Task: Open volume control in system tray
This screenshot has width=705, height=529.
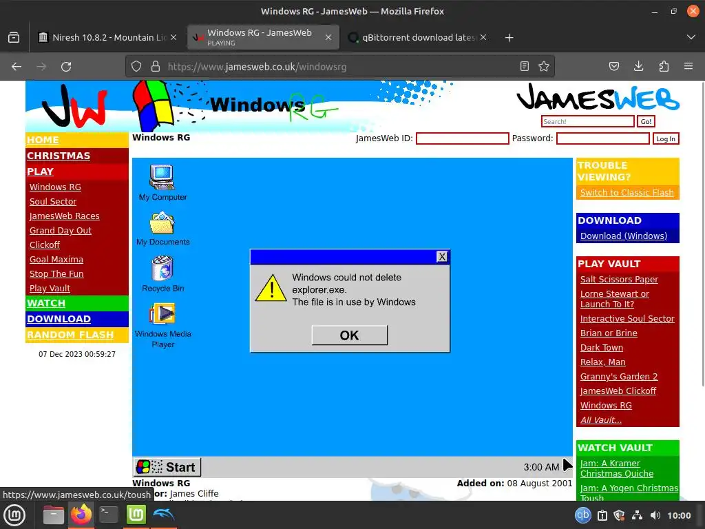Action: pyautogui.click(x=655, y=515)
